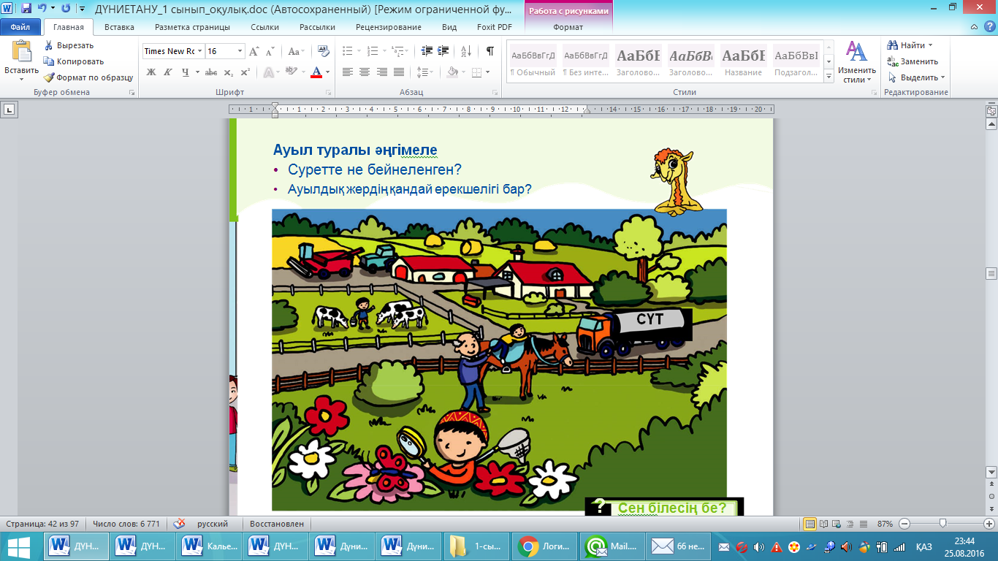Open the font size 16 dropdown
This screenshot has width=998, height=561.
click(x=240, y=51)
